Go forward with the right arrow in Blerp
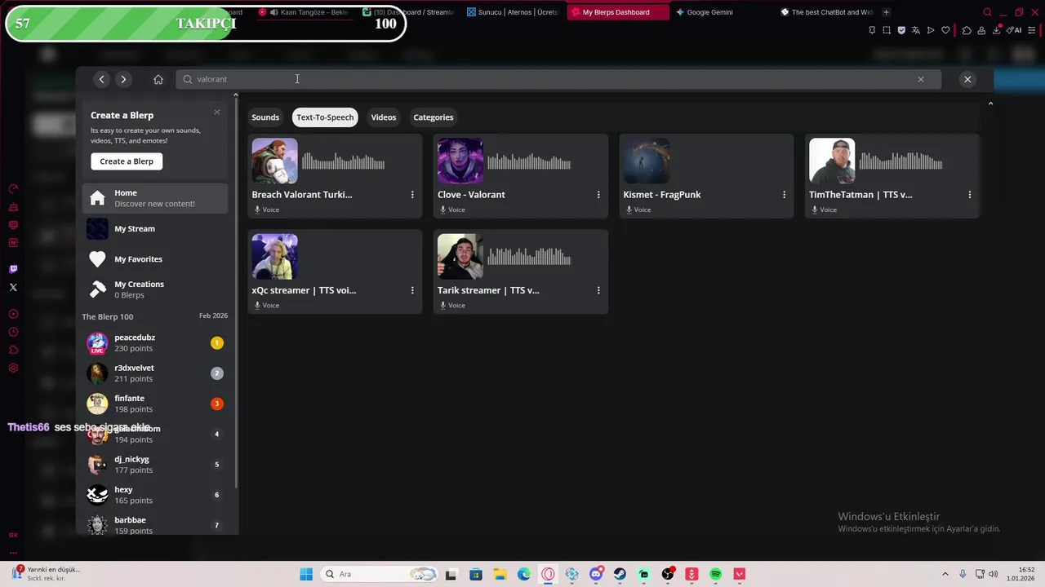Viewport: 1045px width, 587px height. point(123,79)
